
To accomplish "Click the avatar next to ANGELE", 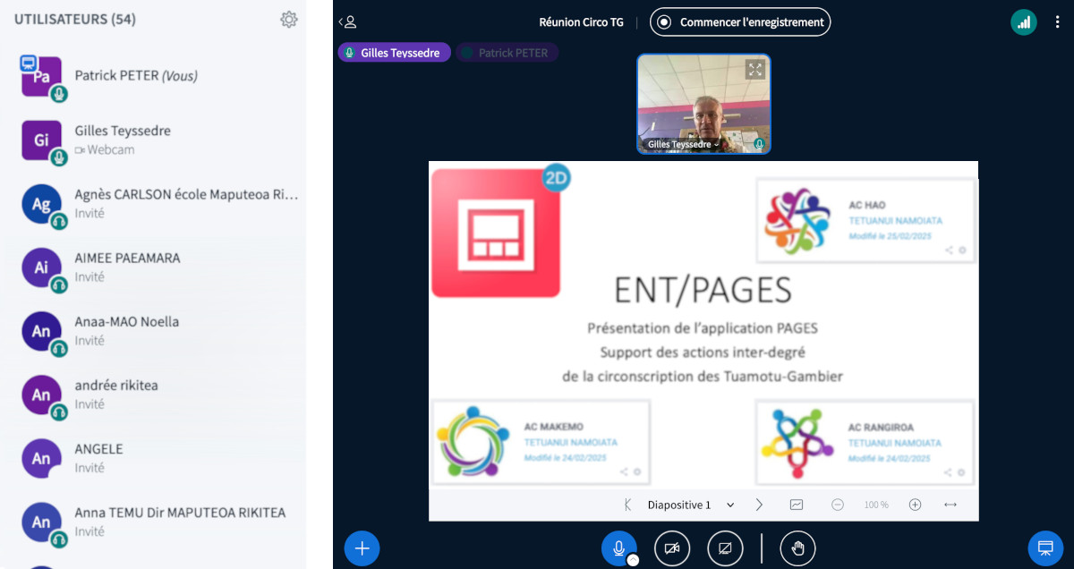I will tap(42, 458).
